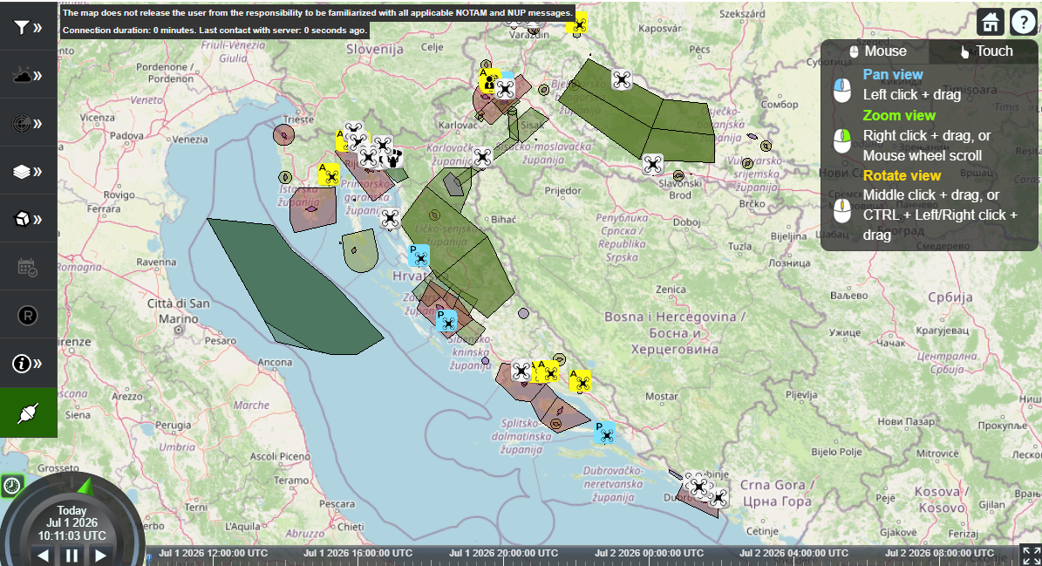Select white drone marker west of Split zone
This screenshot has width=1042, height=566.
click(521, 371)
